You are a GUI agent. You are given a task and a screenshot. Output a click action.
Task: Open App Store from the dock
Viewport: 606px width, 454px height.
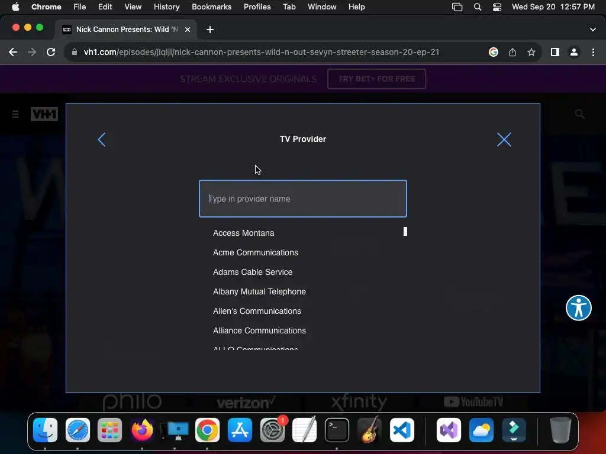pos(240,430)
